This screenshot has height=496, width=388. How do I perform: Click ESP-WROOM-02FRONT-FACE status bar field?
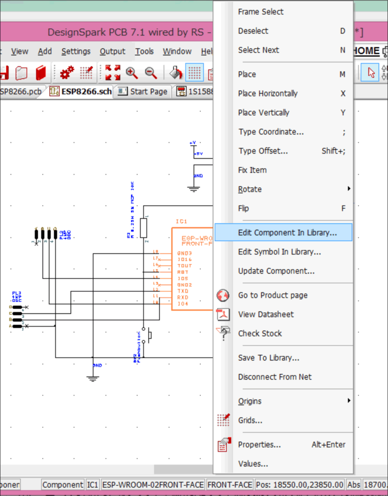153,484
